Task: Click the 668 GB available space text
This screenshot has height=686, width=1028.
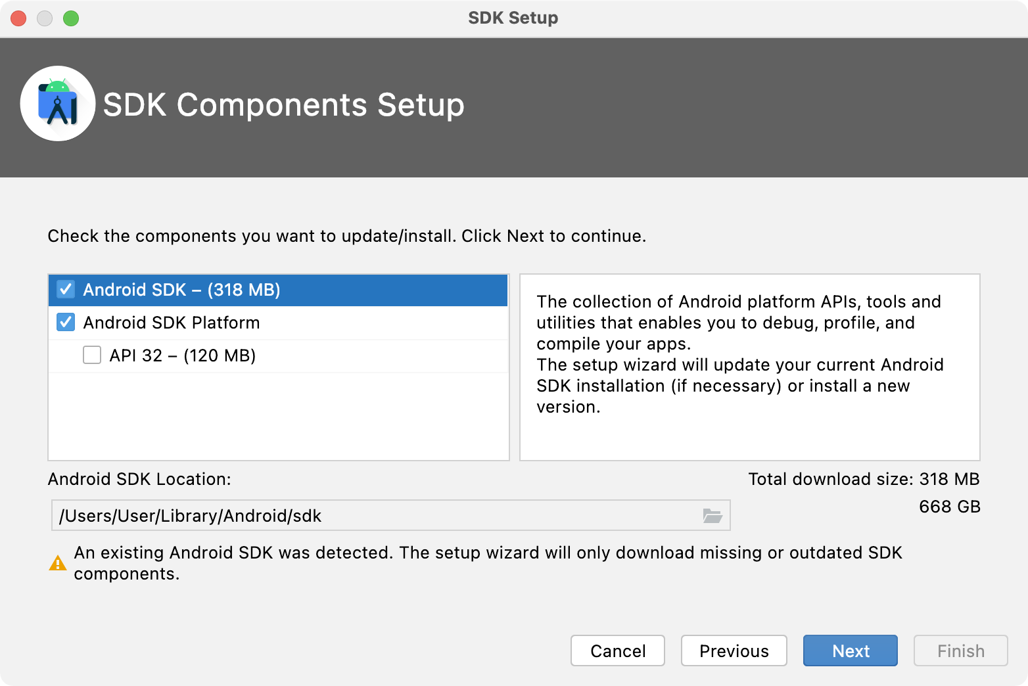Action: (x=950, y=507)
